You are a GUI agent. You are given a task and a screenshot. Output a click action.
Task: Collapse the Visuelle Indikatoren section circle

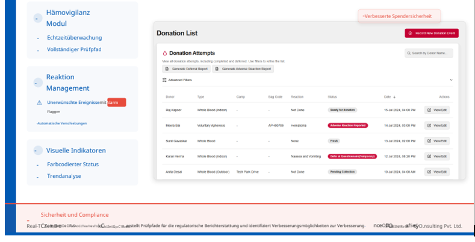click(37, 151)
